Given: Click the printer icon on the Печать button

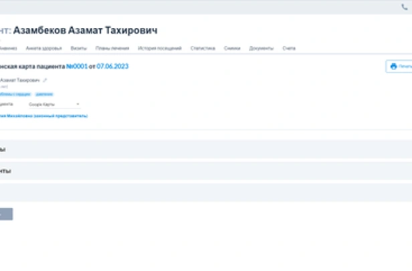Looking at the screenshot, I should click(x=393, y=66).
